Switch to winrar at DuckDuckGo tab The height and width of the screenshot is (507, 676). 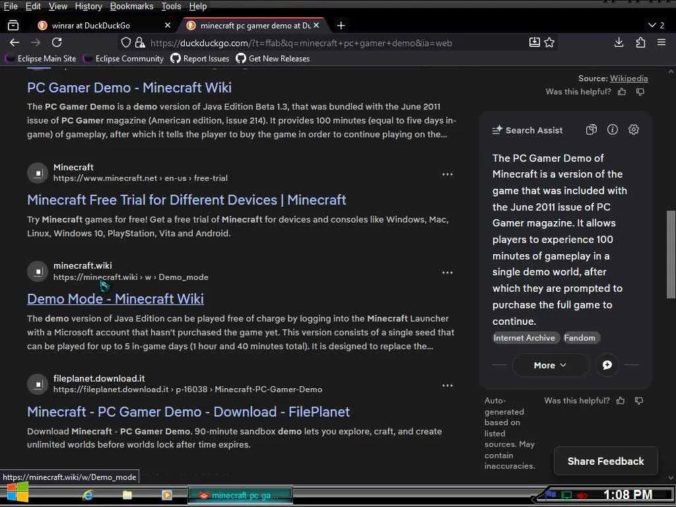coord(104,26)
